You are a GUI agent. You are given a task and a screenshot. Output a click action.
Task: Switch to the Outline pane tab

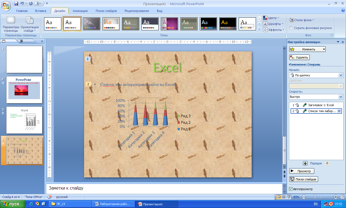pyautogui.click(x=22, y=41)
